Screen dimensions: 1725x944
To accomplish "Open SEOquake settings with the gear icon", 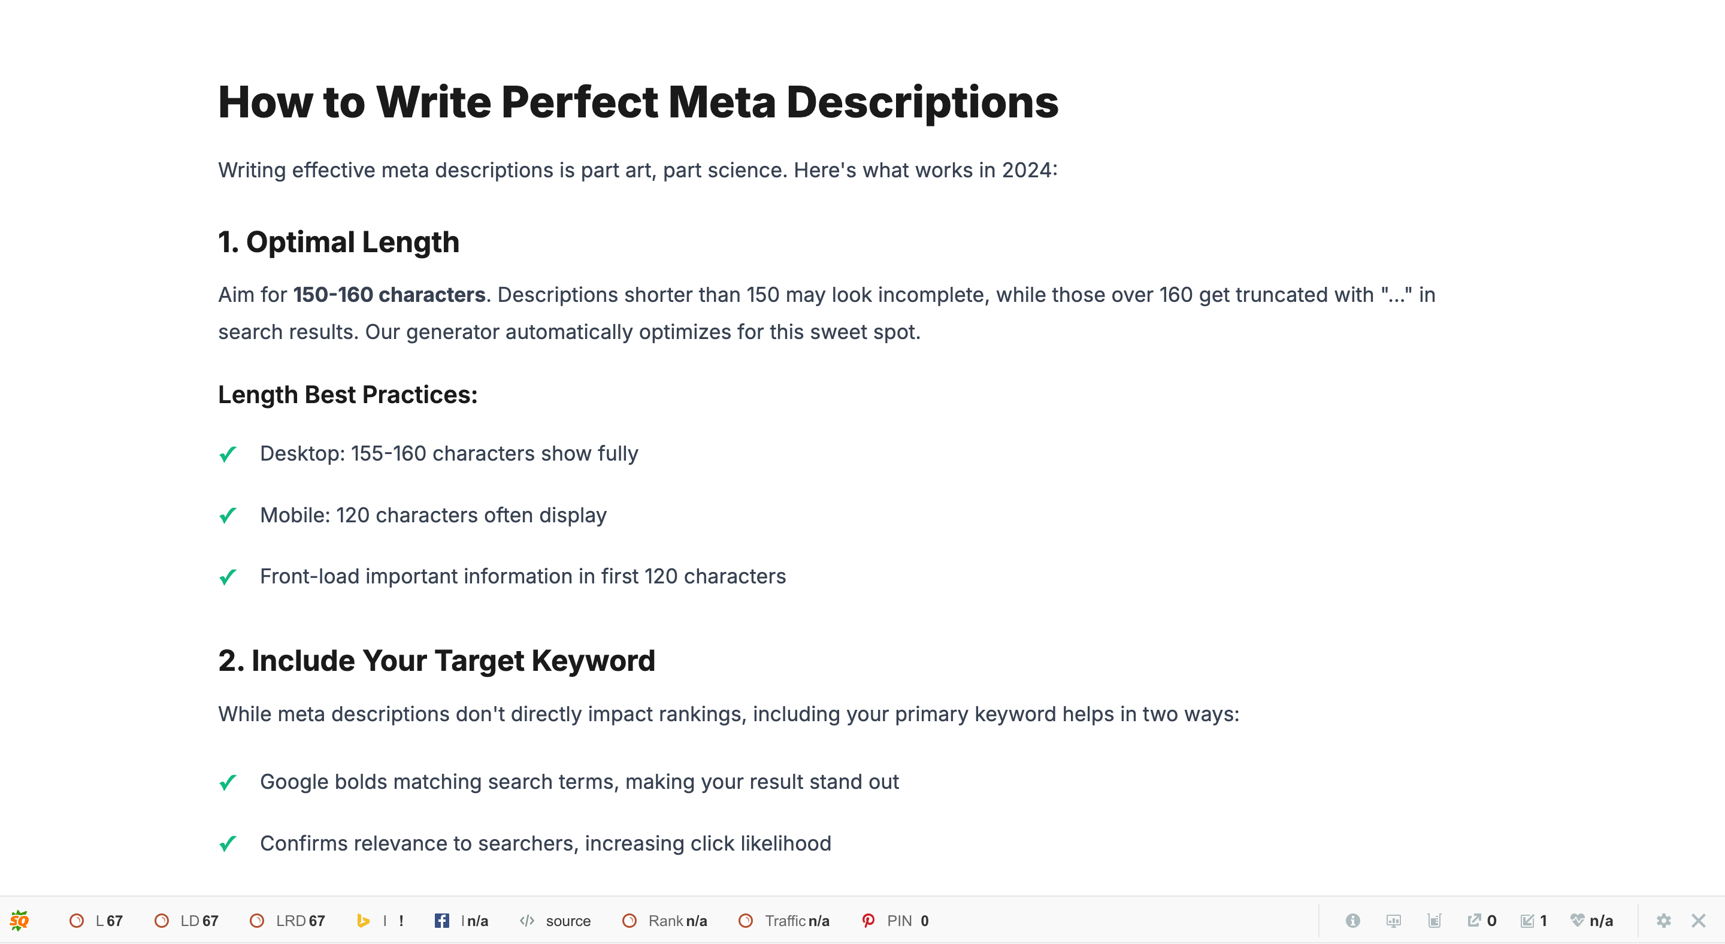I will (x=1665, y=921).
